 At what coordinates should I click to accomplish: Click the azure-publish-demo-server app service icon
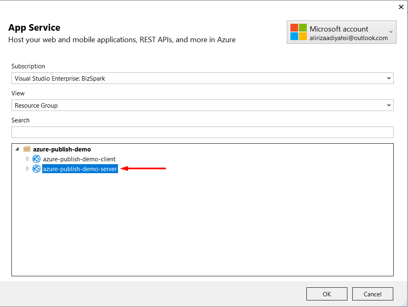tap(36, 169)
